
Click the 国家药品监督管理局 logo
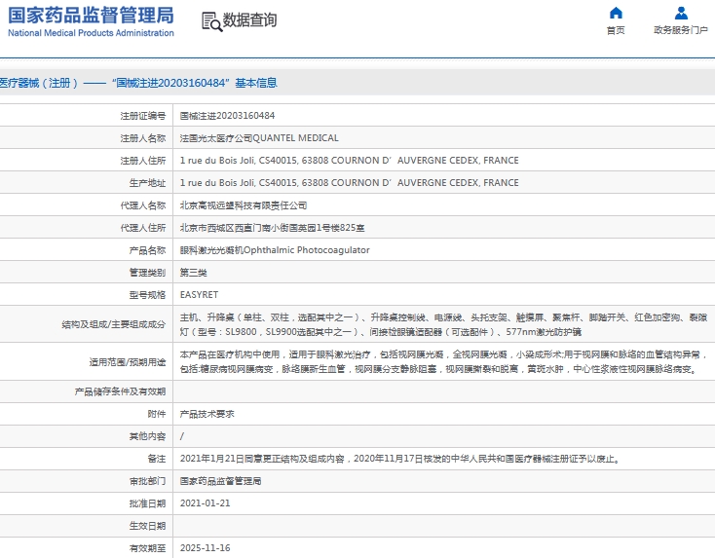point(91,21)
